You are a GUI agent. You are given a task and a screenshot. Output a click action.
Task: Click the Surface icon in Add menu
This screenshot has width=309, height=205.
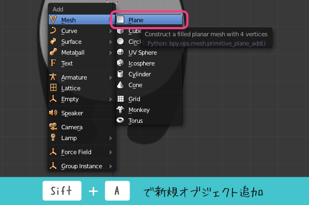pos(53,42)
